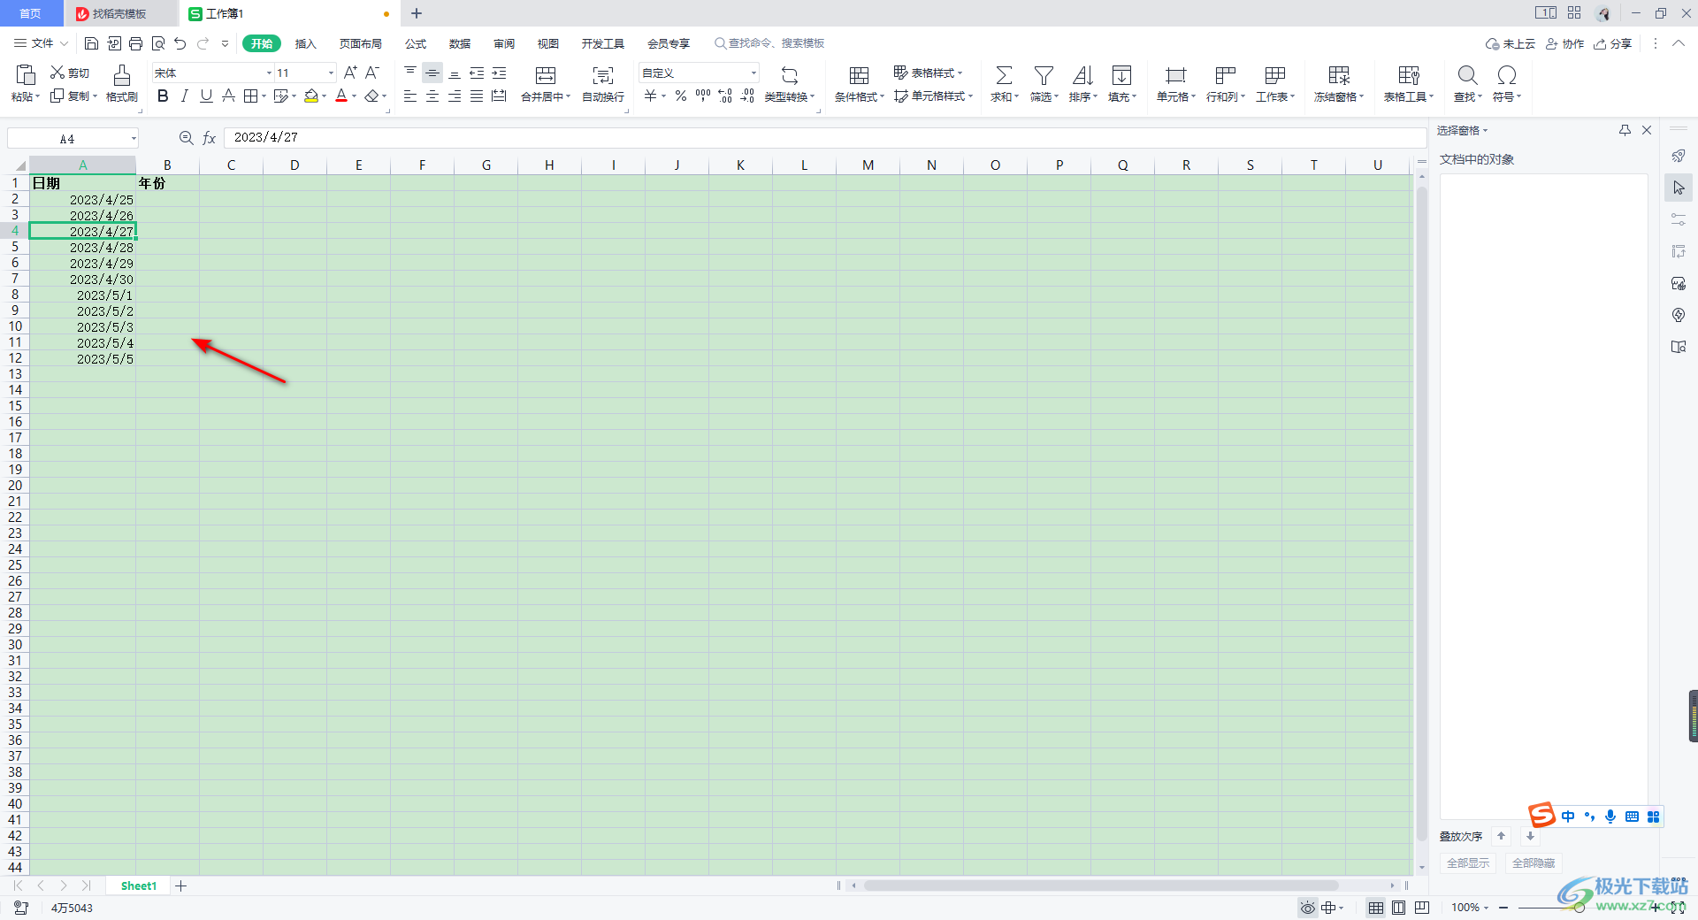Click the Conditional Format (条件格式) icon
The width and height of the screenshot is (1698, 920).
point(859,75)
